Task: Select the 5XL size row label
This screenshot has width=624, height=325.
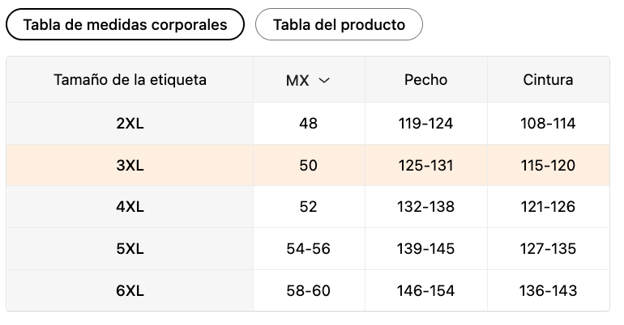Action: (x=130, y=249)
